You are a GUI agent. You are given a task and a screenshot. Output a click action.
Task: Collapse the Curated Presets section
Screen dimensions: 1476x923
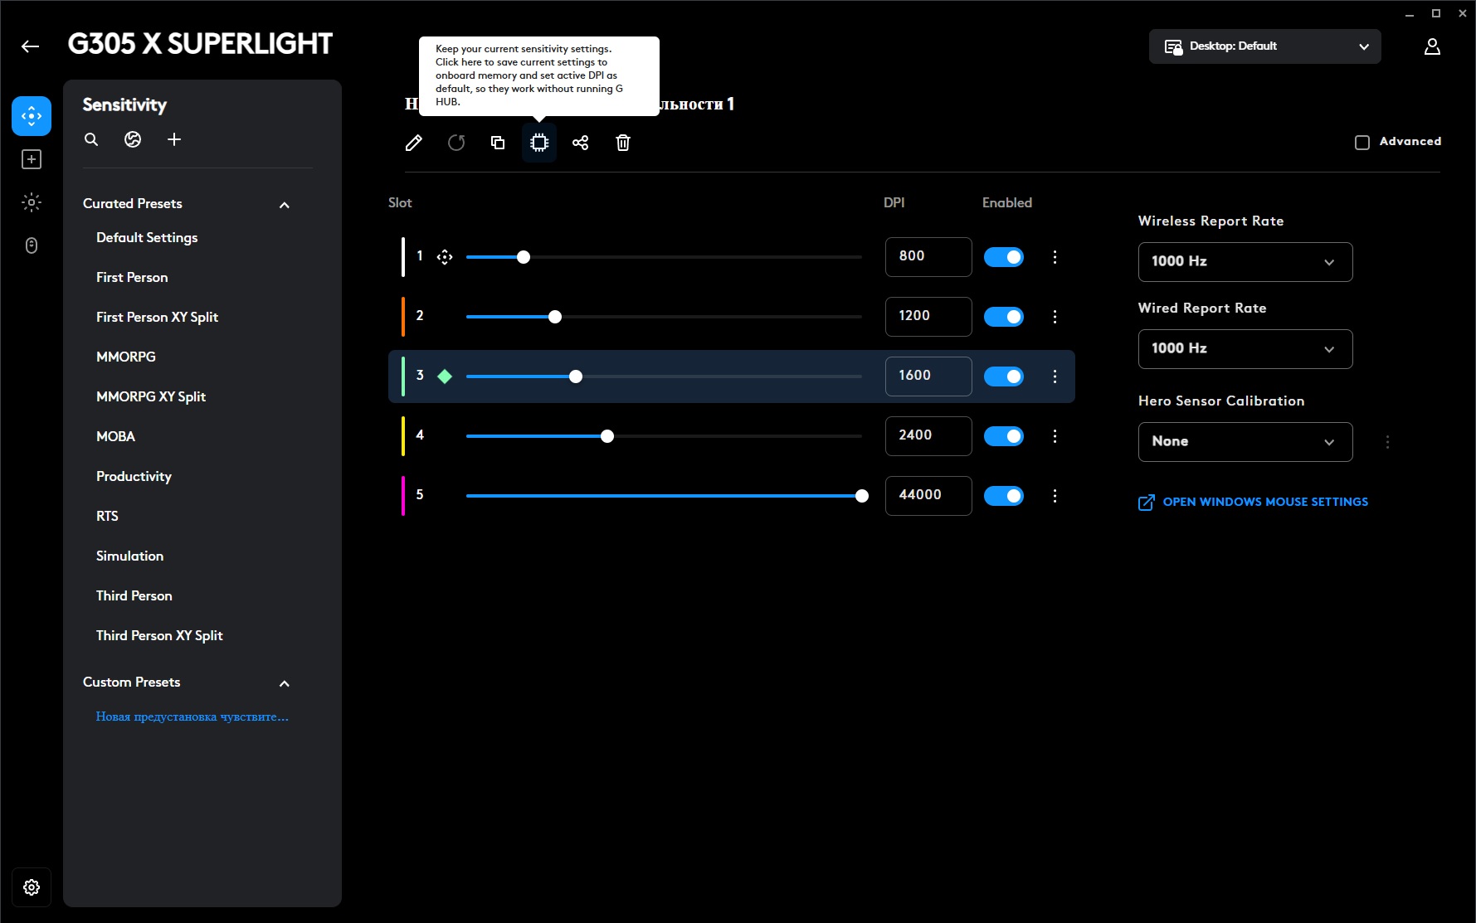click(285, 205)
